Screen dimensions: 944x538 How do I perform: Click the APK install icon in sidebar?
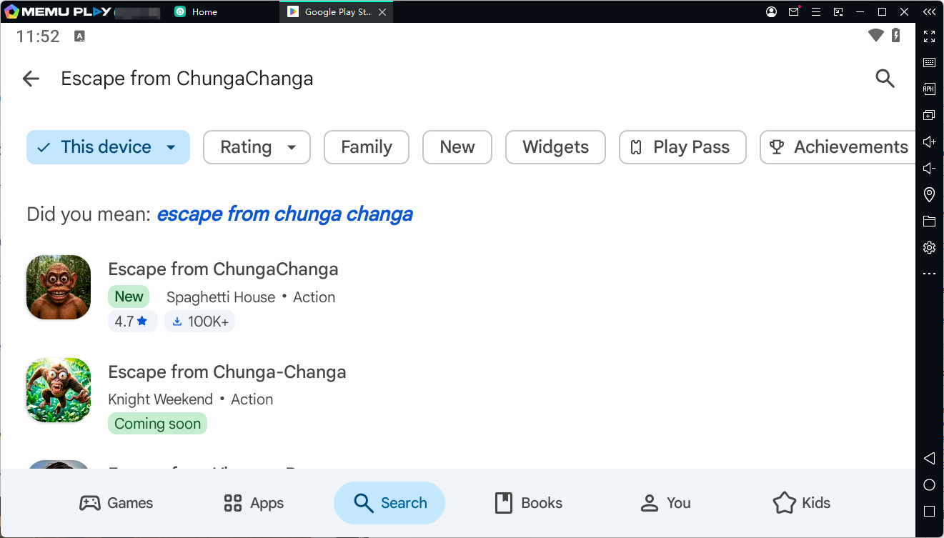point(929,89)
